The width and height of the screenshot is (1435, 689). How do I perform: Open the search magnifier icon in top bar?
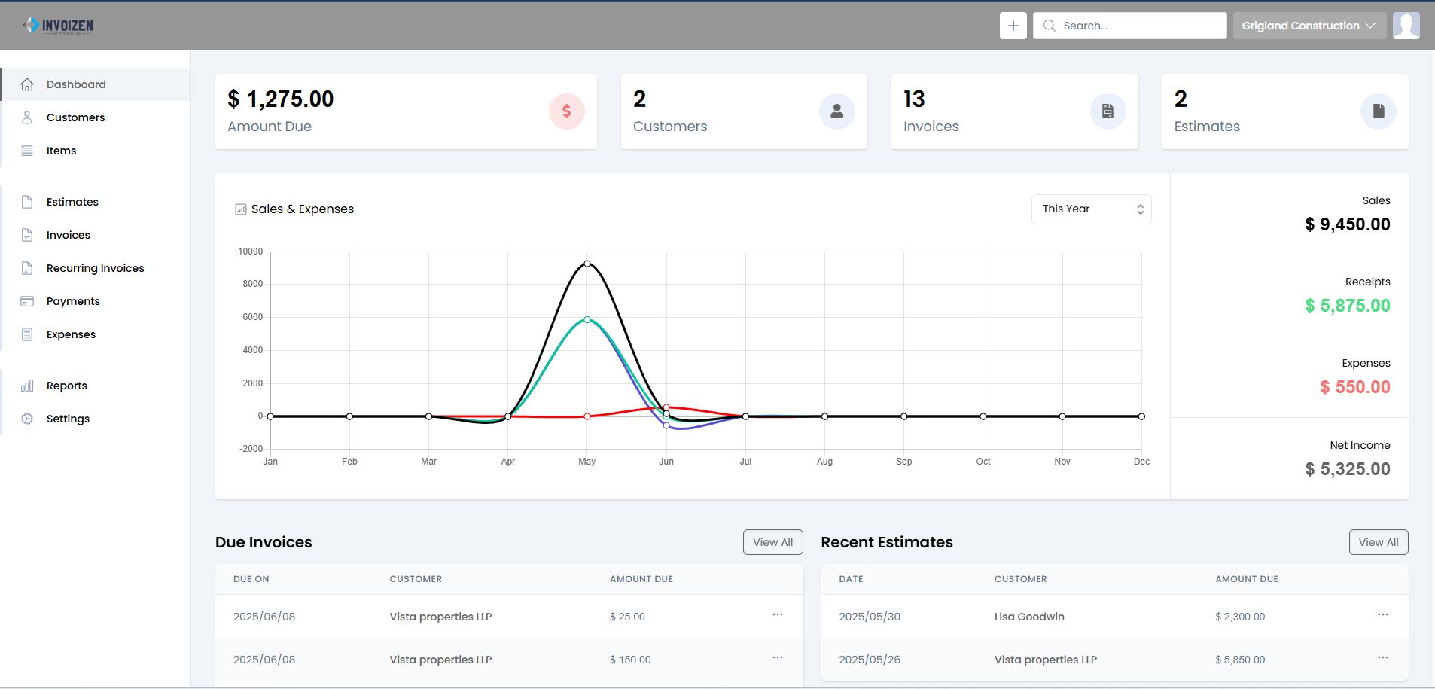click(x=1048, y=25)
